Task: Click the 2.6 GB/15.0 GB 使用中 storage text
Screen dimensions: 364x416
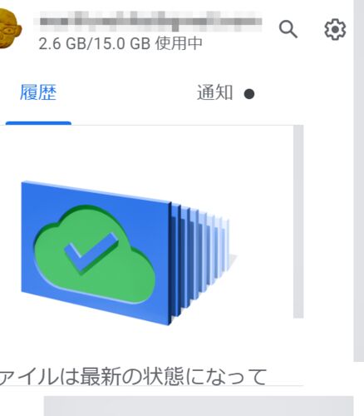Action: 121,43
